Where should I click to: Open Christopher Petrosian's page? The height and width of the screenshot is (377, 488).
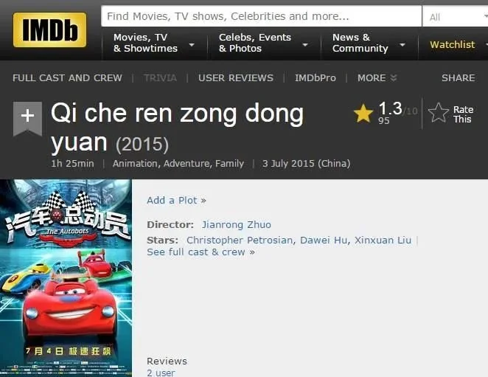pyautogui.click(x=240, y=241)
